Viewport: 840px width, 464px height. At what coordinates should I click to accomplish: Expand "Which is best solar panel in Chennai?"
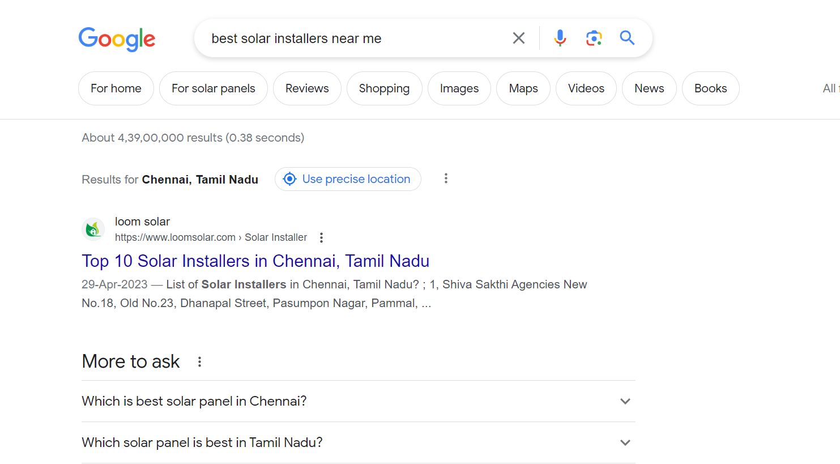625,401
